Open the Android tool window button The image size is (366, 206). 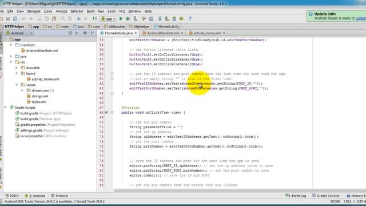[35, 196]
